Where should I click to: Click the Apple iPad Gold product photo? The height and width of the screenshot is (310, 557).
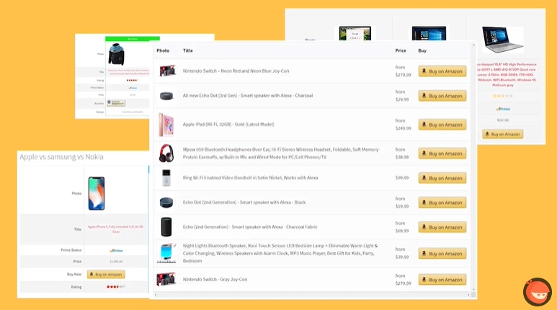click(x=166, y=124)
